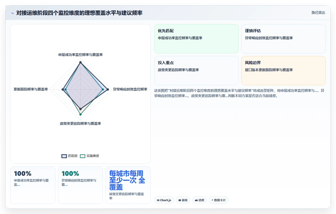Click 接口版本更新跟踪频率与覆盖率 in 风险边界 card
Viewport: 336px width, 214px height.
[269, 70]
